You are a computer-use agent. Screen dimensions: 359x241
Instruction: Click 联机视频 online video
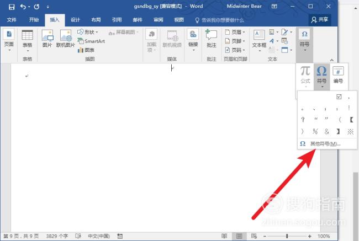(172, 39)
